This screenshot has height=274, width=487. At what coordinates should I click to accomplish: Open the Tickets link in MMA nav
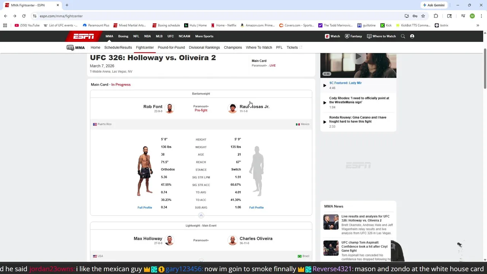(294, 48)
